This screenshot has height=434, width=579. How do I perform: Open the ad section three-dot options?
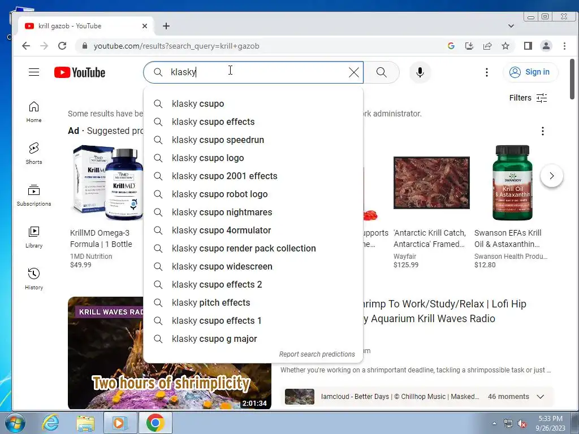pyautogui.click(x=542, y=131)
